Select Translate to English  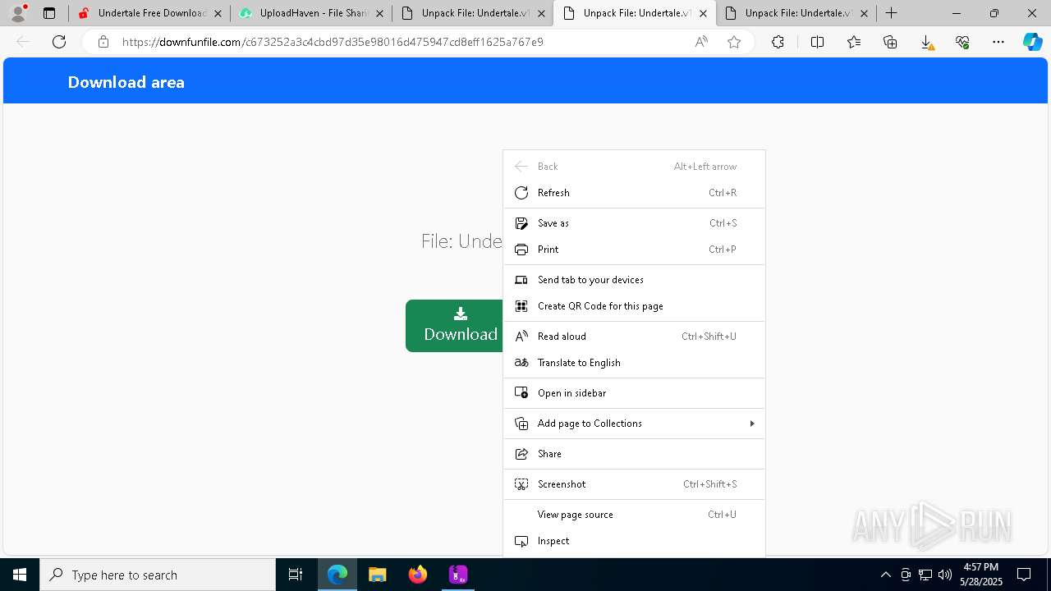pos(634,363)
